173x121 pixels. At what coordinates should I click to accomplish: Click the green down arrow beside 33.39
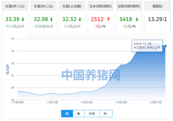[23, 19]
